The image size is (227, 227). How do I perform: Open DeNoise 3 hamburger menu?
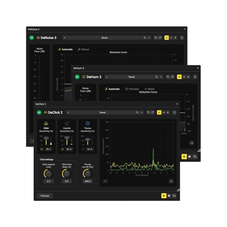[182, 38]
